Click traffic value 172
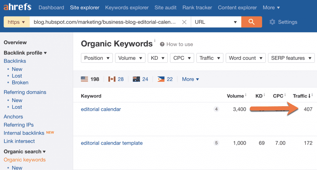The width and height of the screenshot is (317, 170). coord(308,143)
